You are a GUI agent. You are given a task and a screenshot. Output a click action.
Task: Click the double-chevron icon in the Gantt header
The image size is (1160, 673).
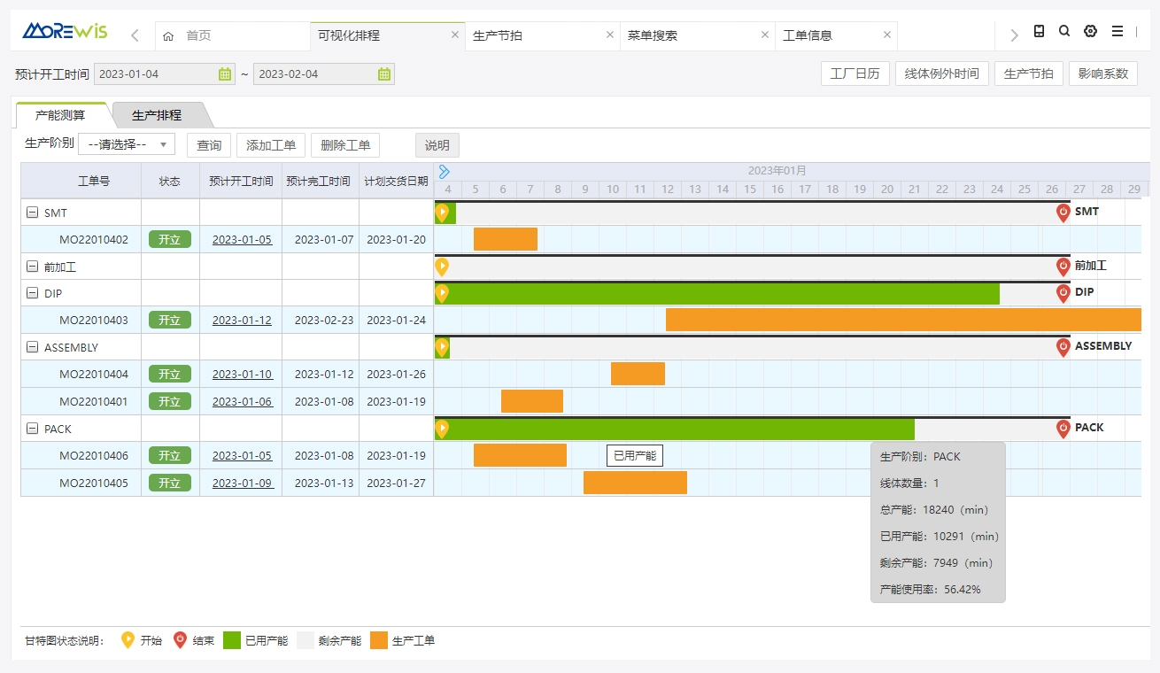(445, 172)
